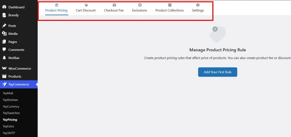Open the YayMail submenu link

[x=8, y=93]
